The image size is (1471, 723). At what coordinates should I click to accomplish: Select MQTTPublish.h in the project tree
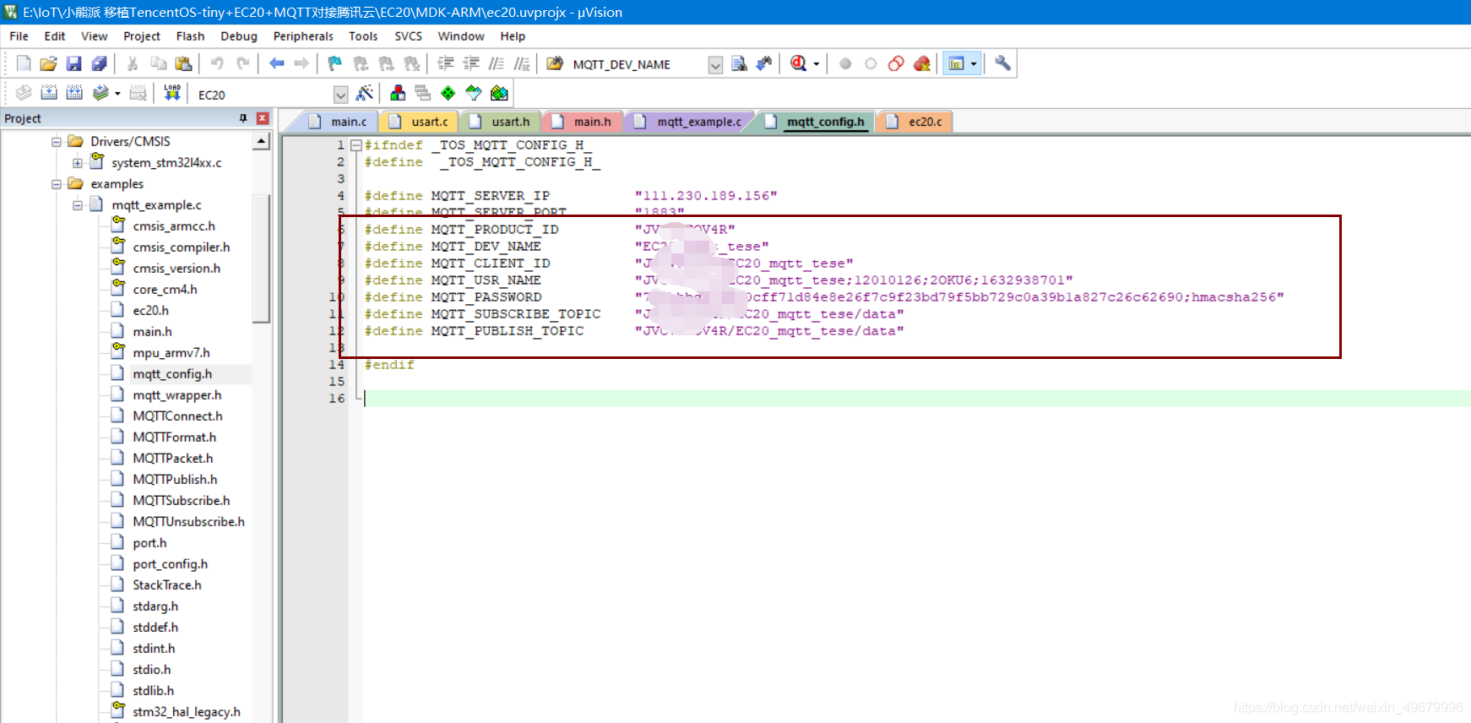click(x=175, y=480)
